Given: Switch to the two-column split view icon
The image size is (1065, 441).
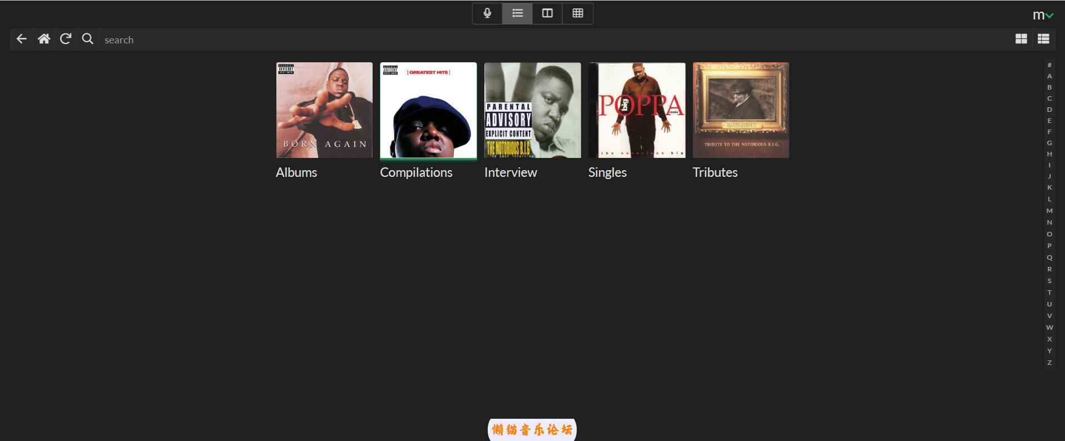Looking at the screenshot, I should click(x=547, y=13).
